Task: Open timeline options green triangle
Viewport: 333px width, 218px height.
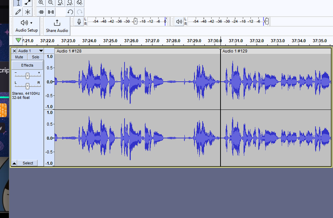Action: (x=18, y=40)
